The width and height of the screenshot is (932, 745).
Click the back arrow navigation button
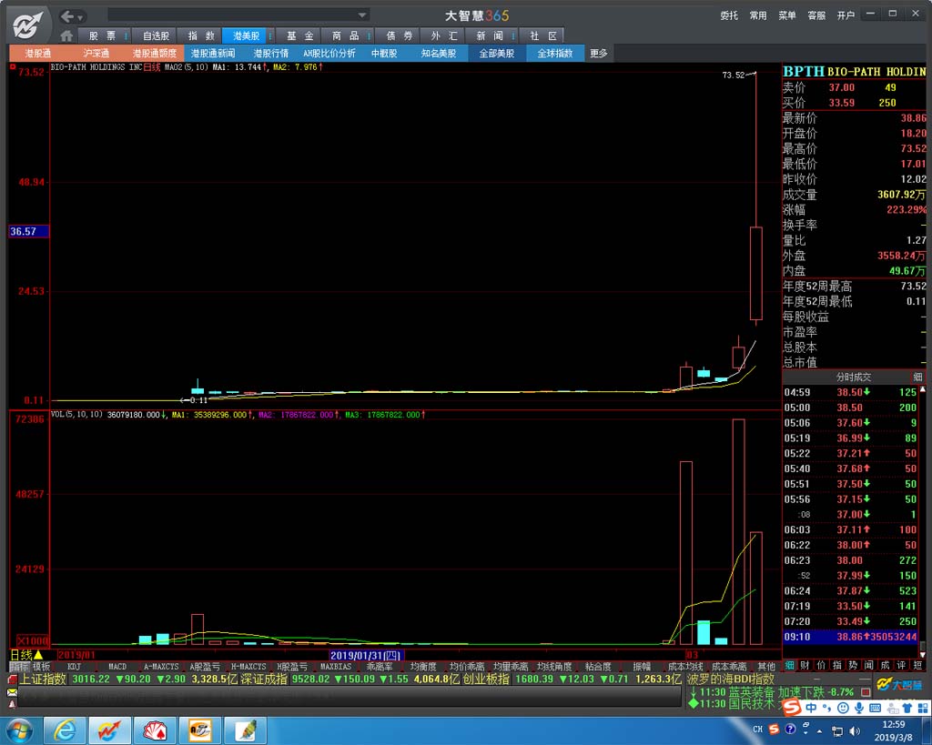[x=67, y=16]
